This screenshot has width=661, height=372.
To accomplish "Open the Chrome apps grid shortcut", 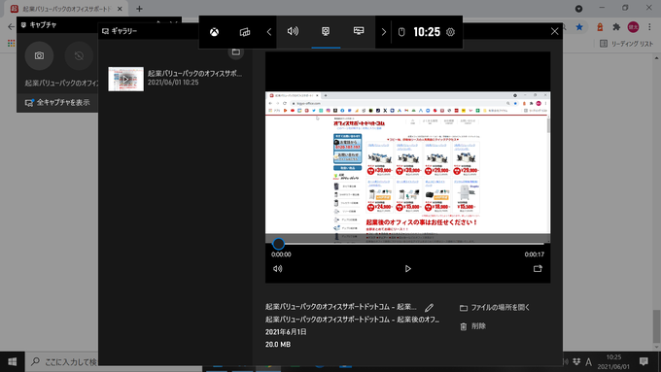I will pos(12,43).
